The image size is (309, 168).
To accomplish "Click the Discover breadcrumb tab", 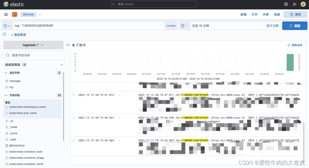I will tap(29, 14).
